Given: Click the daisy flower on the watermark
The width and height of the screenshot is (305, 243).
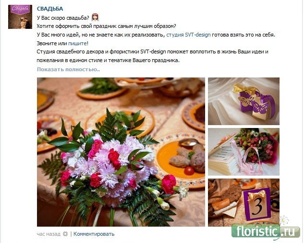Looking at the screenshot, I should coord(284,220).
